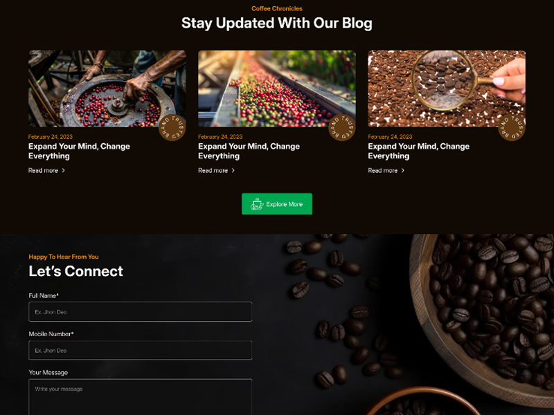Click the Brand Trusted badge on the second blog card
Viewport: 554px width, 415px height.
tap(342, 127)
